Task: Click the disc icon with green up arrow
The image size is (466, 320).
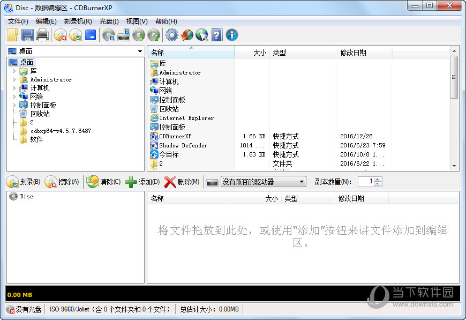Action: click(x=154, y=35)
